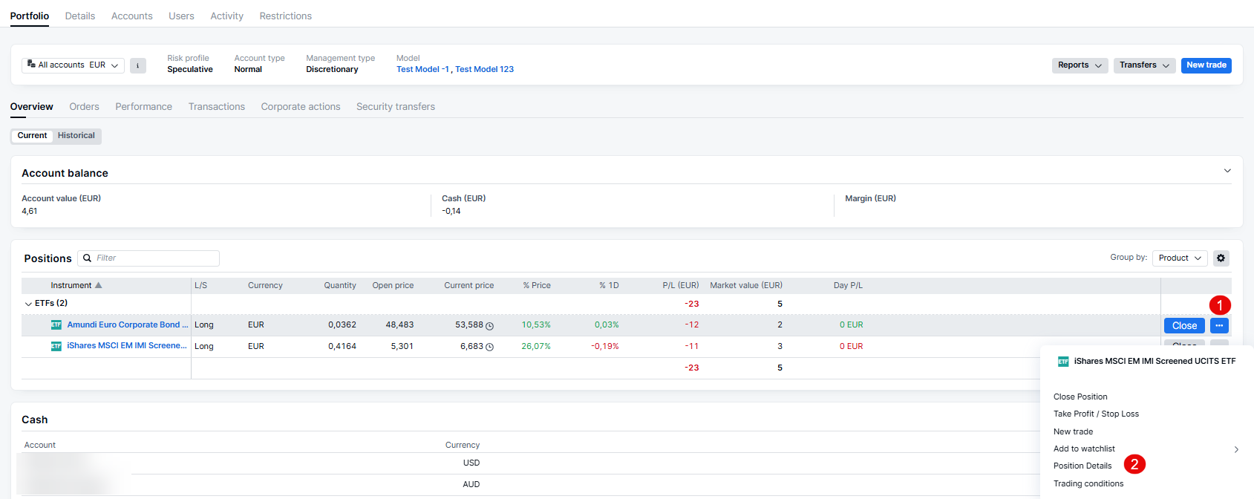This screenshot has width=1254, height=499.
Task: Expand the Group by Product dropdown
Action: click(1179, 258)
